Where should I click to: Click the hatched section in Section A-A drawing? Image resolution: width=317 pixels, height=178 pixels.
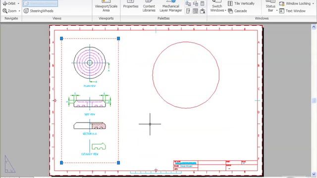coord(99,127)
